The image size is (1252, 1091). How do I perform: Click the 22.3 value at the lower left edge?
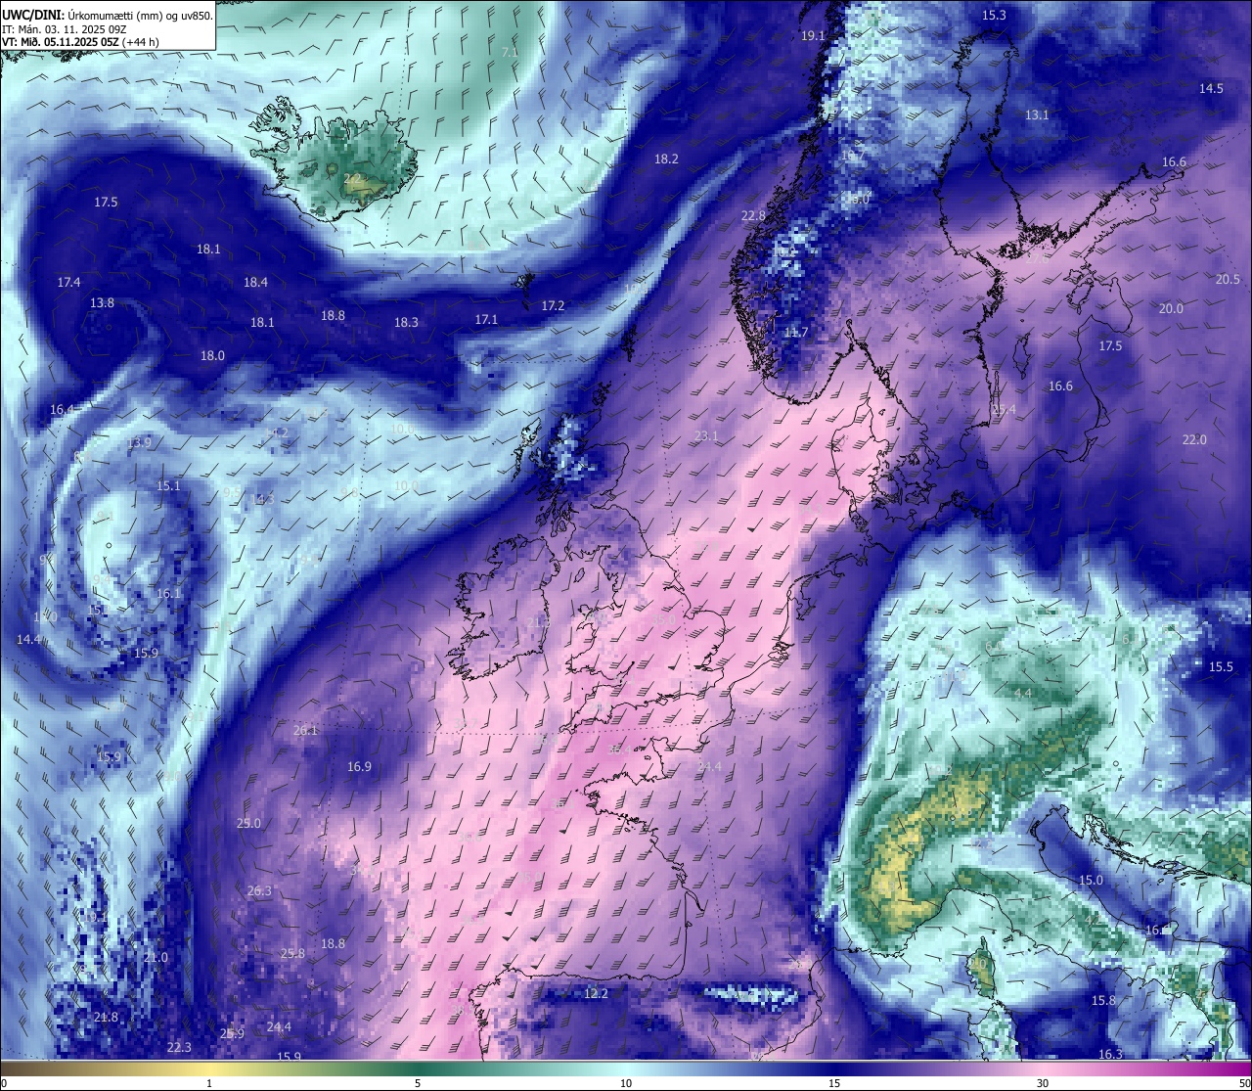[x=179, y=1047]
